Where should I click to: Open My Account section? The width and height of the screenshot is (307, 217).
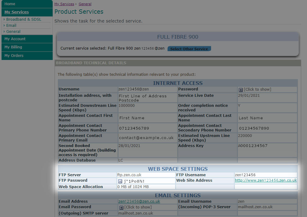coord(27,39)
